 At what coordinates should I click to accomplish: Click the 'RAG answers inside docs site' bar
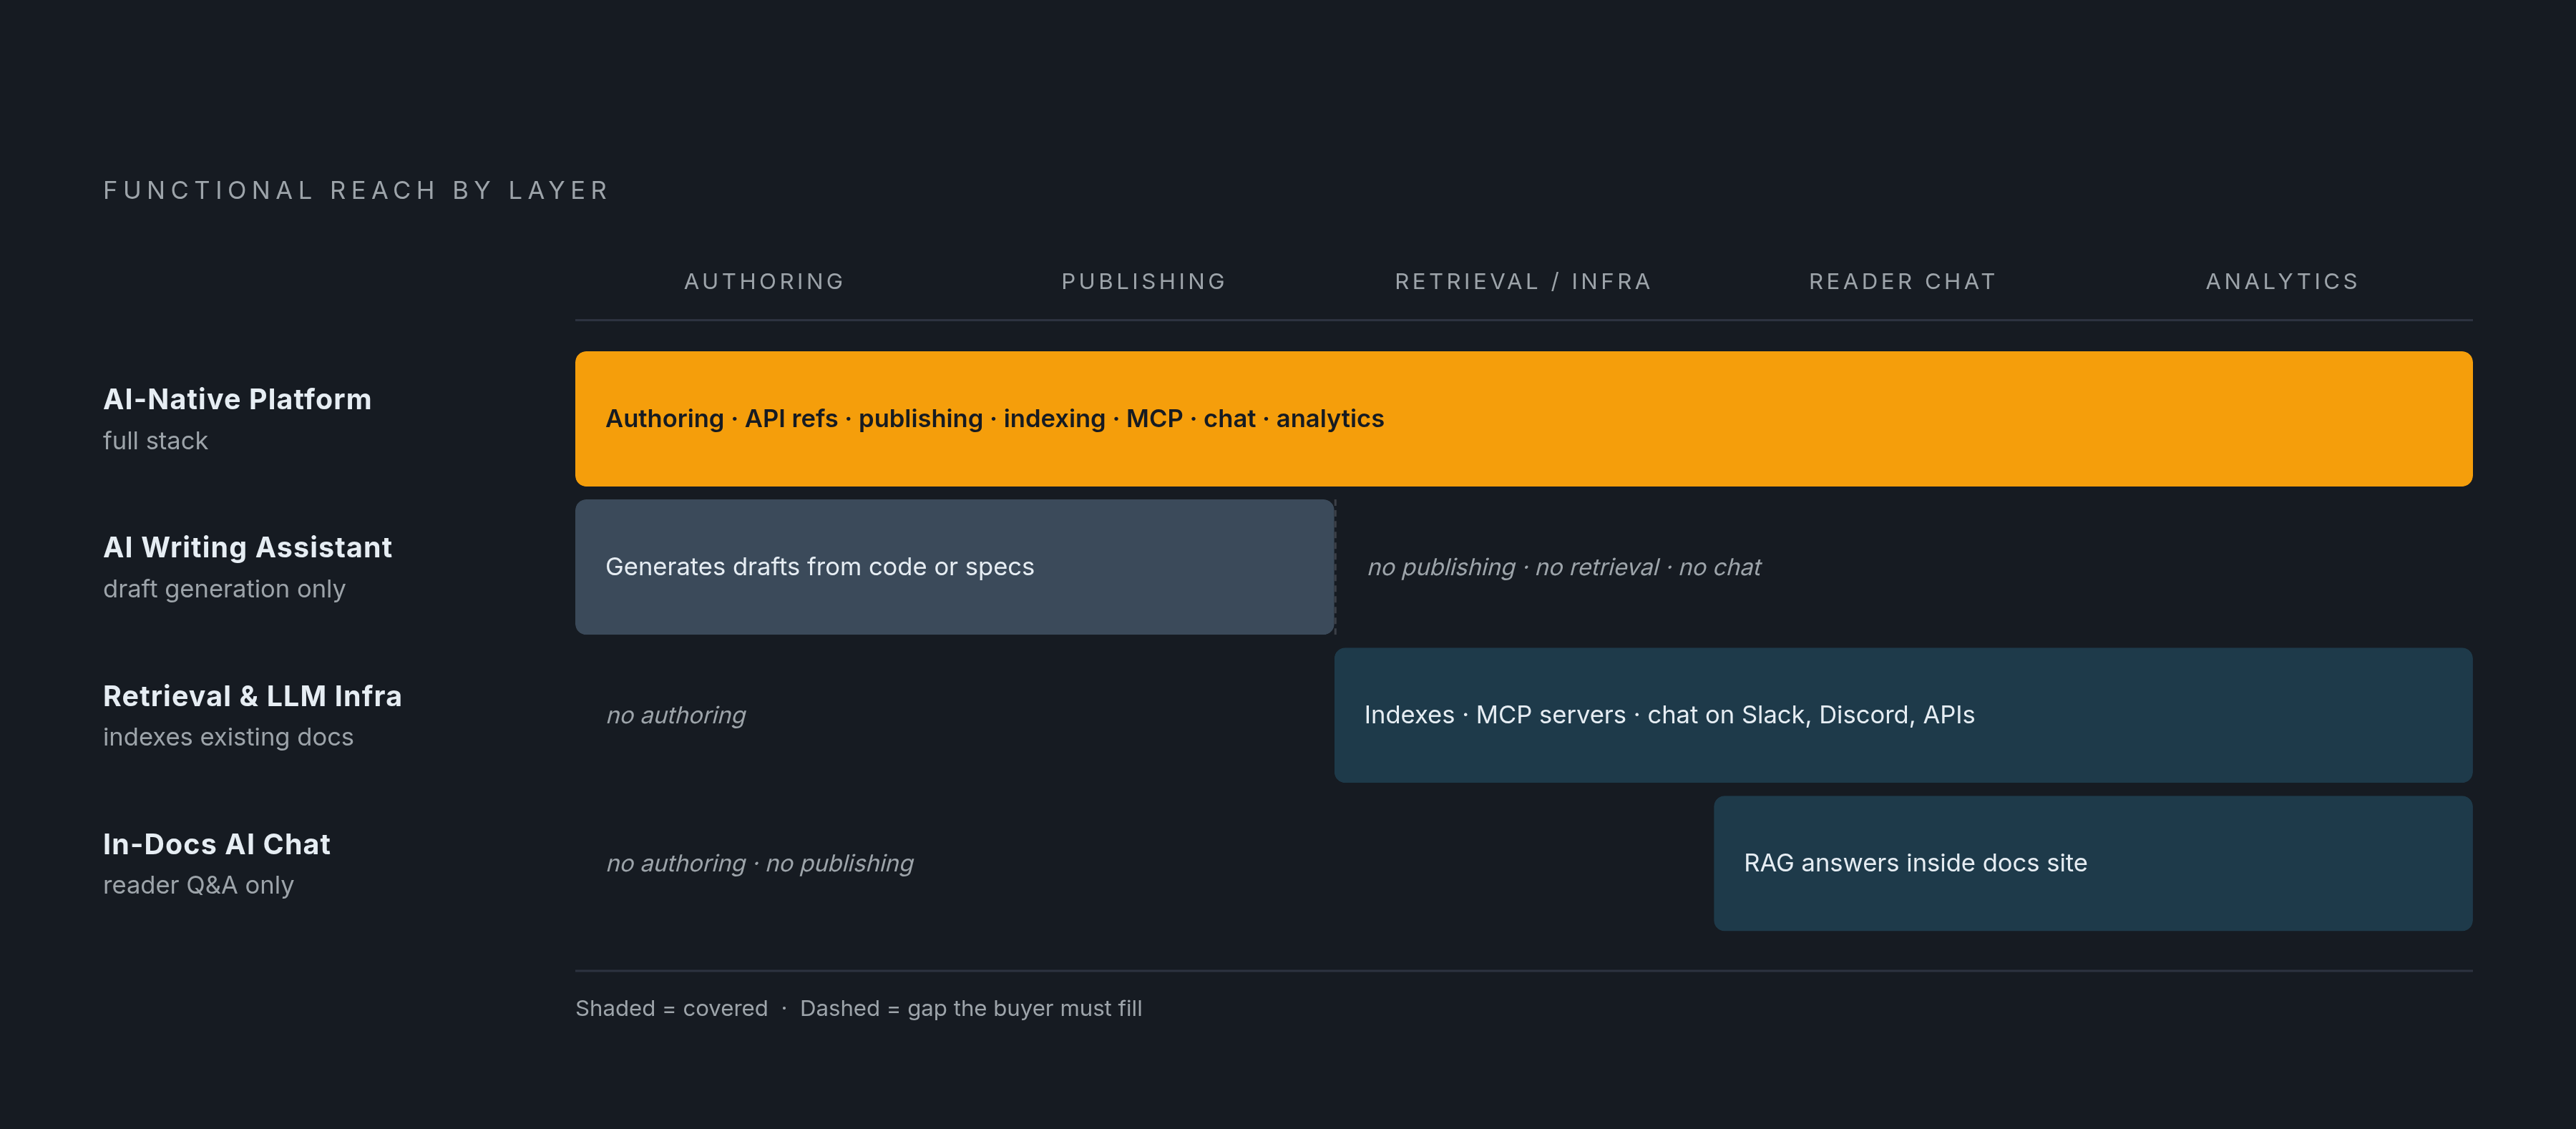[2093, 863]
